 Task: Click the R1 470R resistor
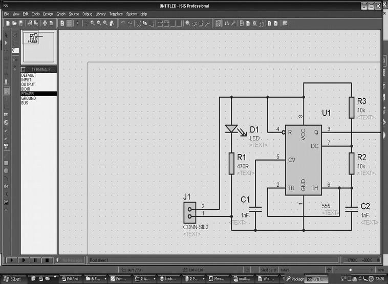pos(231,164)
